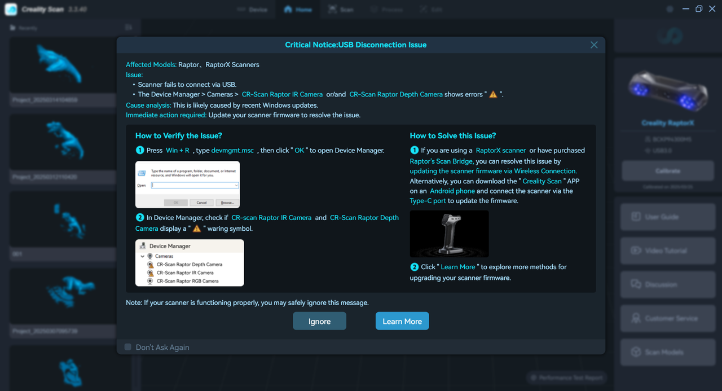722x391 pixels.
Task: Click the "Critical Notice:USB Disconnection Issue" title
Action: coord(356,45)
